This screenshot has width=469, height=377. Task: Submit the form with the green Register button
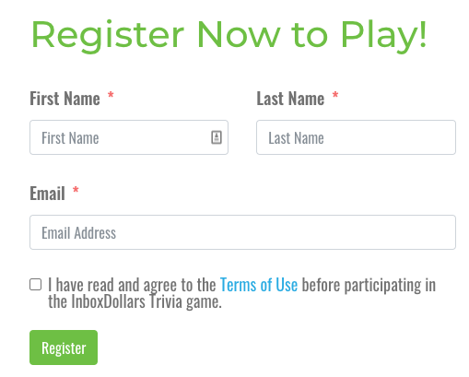(64, 348)
